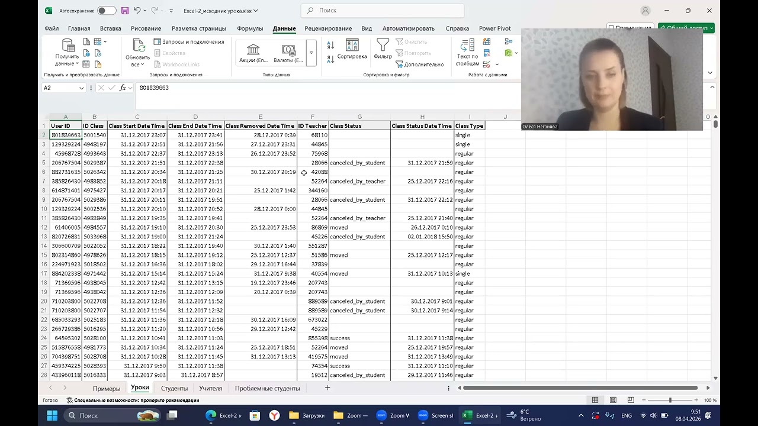
Task: Switch to the Power Pivot tab
Action: tap(495, 28)
